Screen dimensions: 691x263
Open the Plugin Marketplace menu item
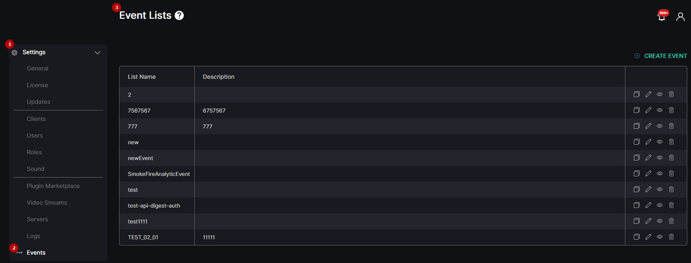53,186
